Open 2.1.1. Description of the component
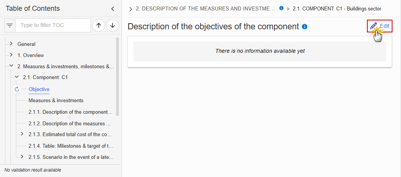The width and height of the screenshot is (401, 177). tap(70, 112)
